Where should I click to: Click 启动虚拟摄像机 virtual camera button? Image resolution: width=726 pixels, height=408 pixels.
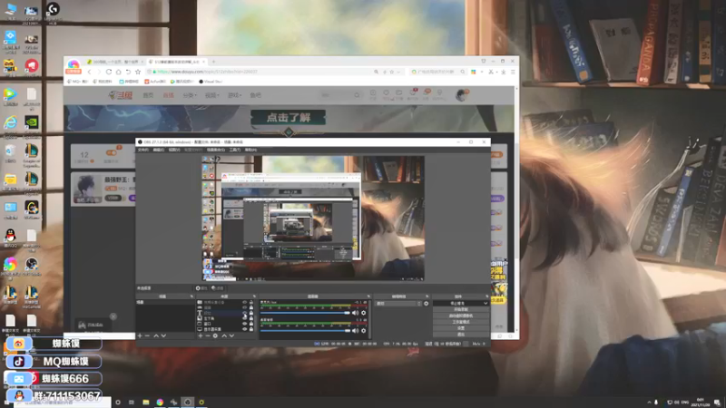point(461,316)
